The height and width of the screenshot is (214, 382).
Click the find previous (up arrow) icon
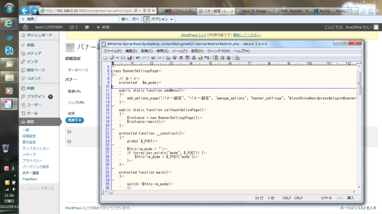point(181,58)
